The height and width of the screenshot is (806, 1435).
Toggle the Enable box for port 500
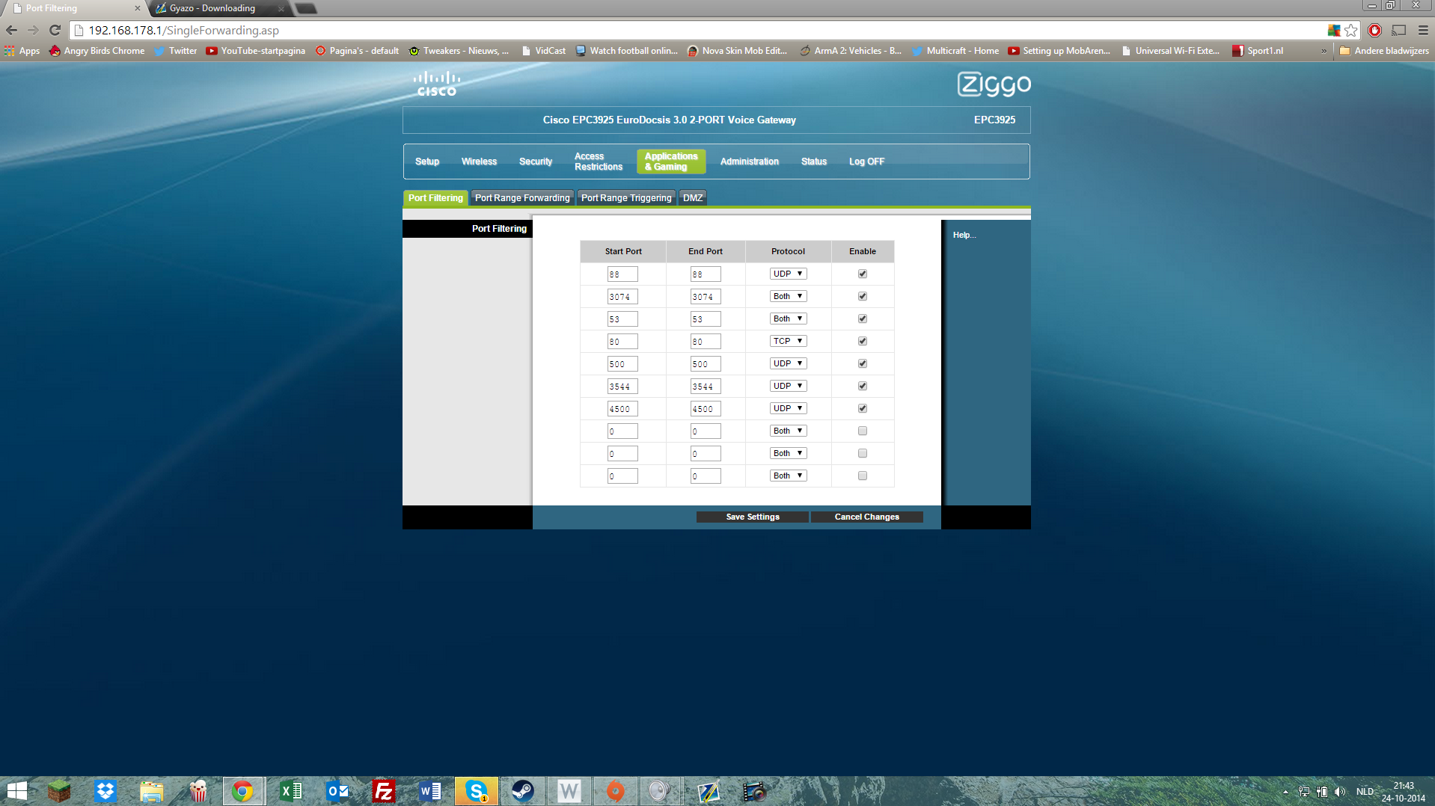coord(863,363)
